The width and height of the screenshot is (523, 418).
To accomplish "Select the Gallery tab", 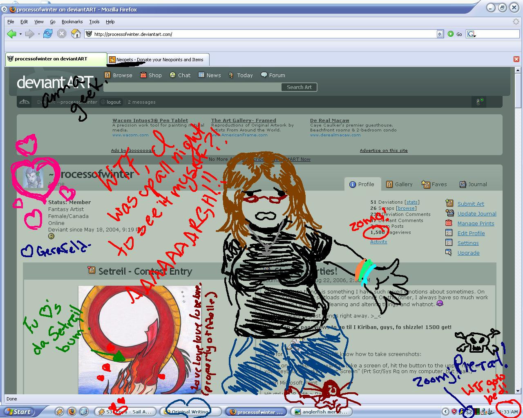I will (x=399, y=185).
